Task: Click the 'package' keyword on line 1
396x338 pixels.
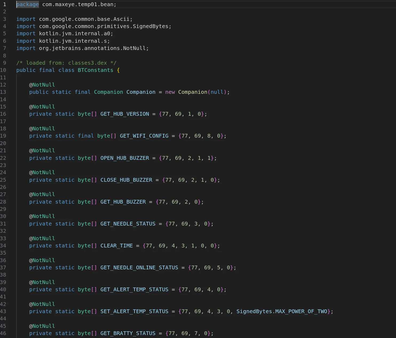Action: [27, 4]
